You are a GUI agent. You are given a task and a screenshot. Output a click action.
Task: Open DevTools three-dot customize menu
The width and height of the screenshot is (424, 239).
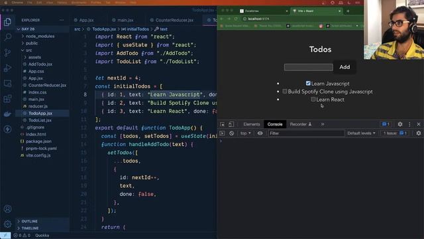coord(409,124)
